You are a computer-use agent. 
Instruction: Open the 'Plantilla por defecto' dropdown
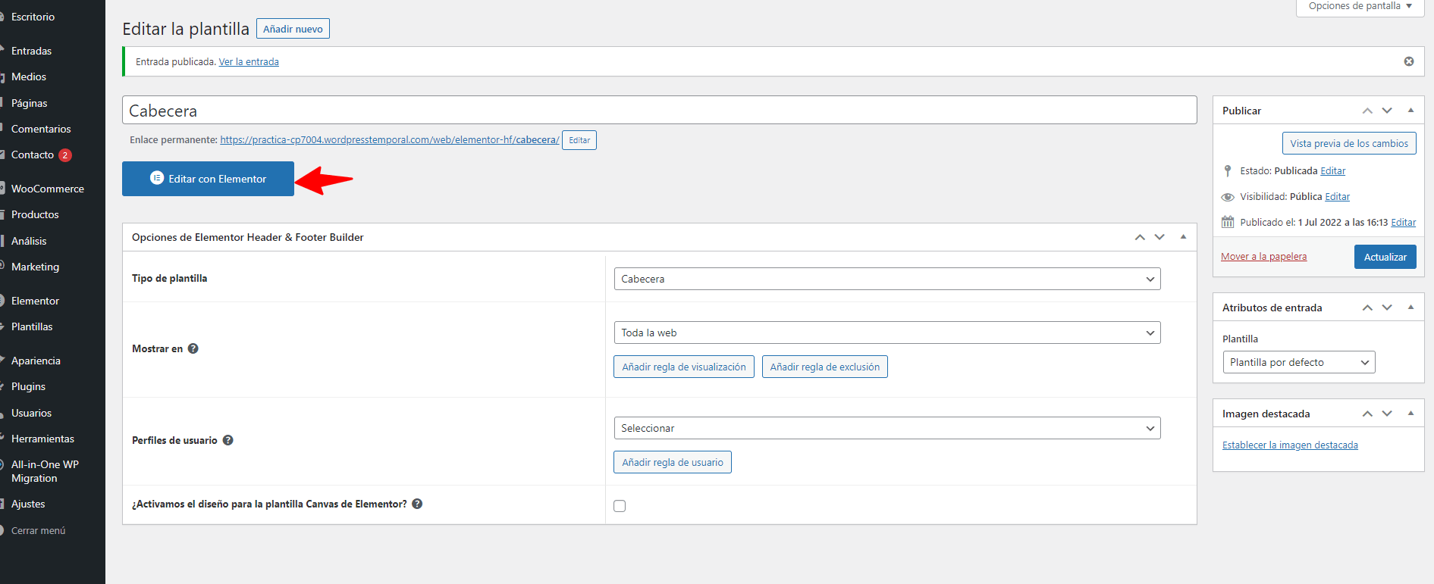(1299, 362)
